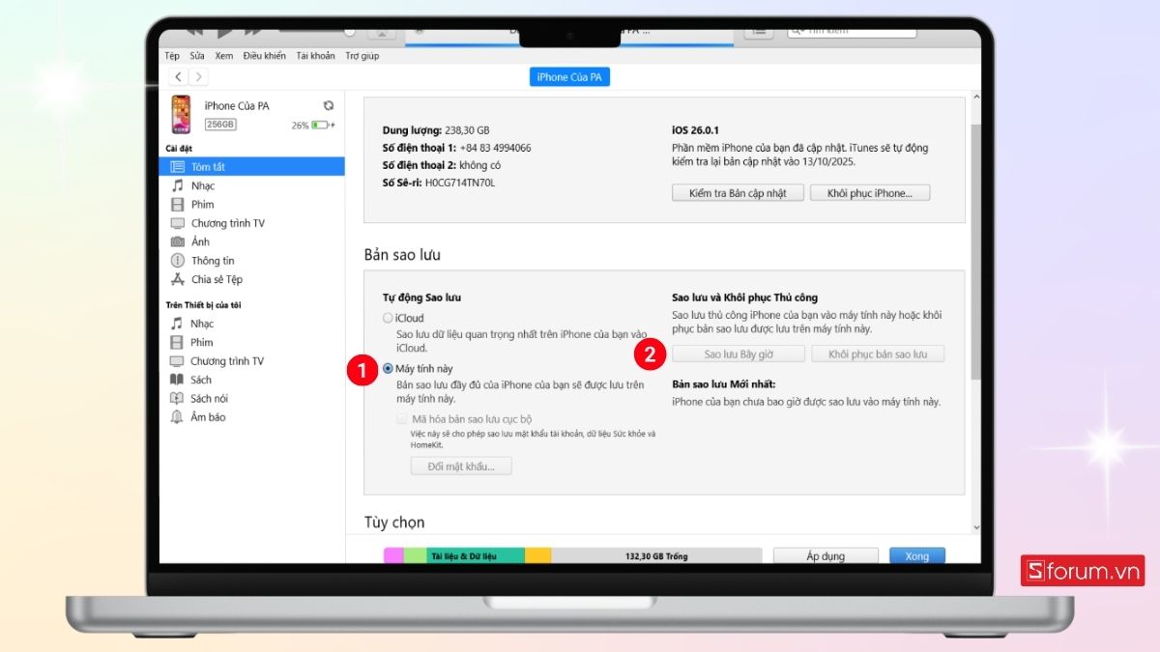1160x652 pixels.
Task: Click the phone number +84 83 4994066
Action: (495, 148)
